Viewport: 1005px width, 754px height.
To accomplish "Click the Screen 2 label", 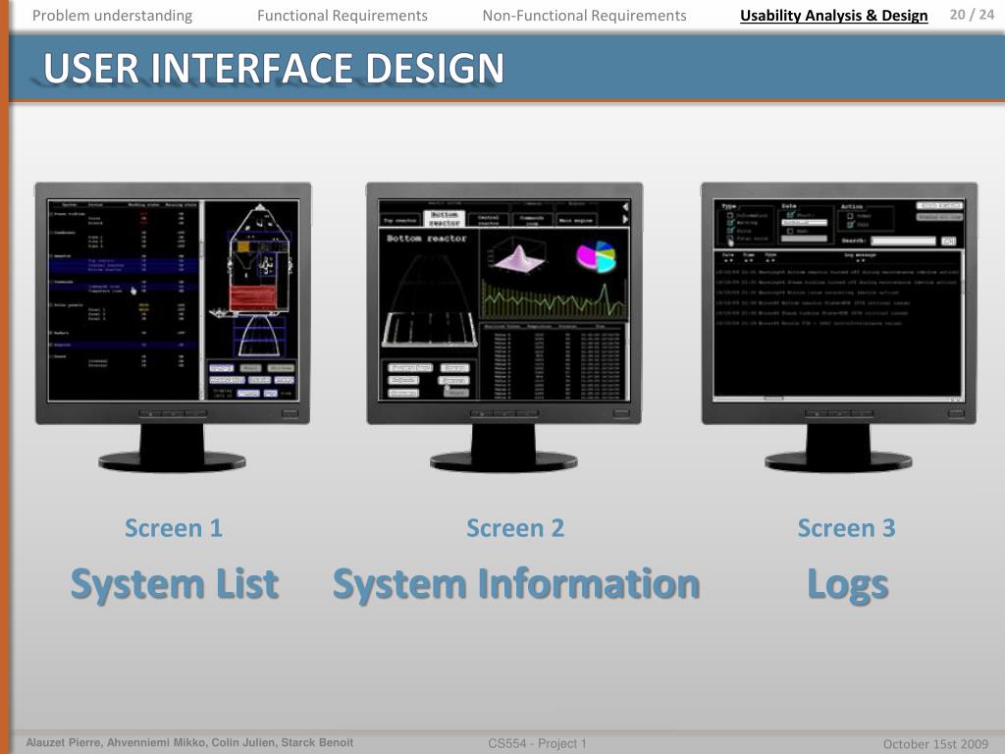I will pos(515,528).
